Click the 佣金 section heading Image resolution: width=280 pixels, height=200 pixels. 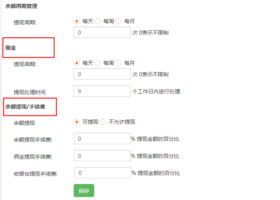tap(11, 48)
